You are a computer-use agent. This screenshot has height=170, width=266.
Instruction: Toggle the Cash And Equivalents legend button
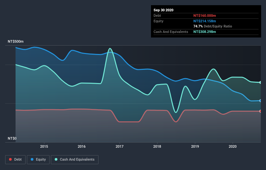coord(75,160)
